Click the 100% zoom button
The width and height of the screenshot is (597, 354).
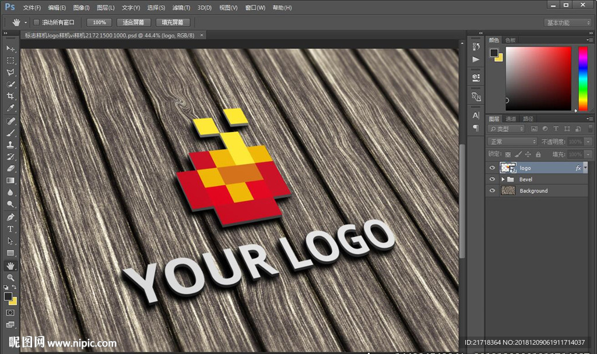click(99, 23)
